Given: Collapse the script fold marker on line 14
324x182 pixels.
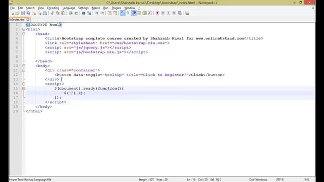Looking at the screenshot, I should tap(24, 84).
